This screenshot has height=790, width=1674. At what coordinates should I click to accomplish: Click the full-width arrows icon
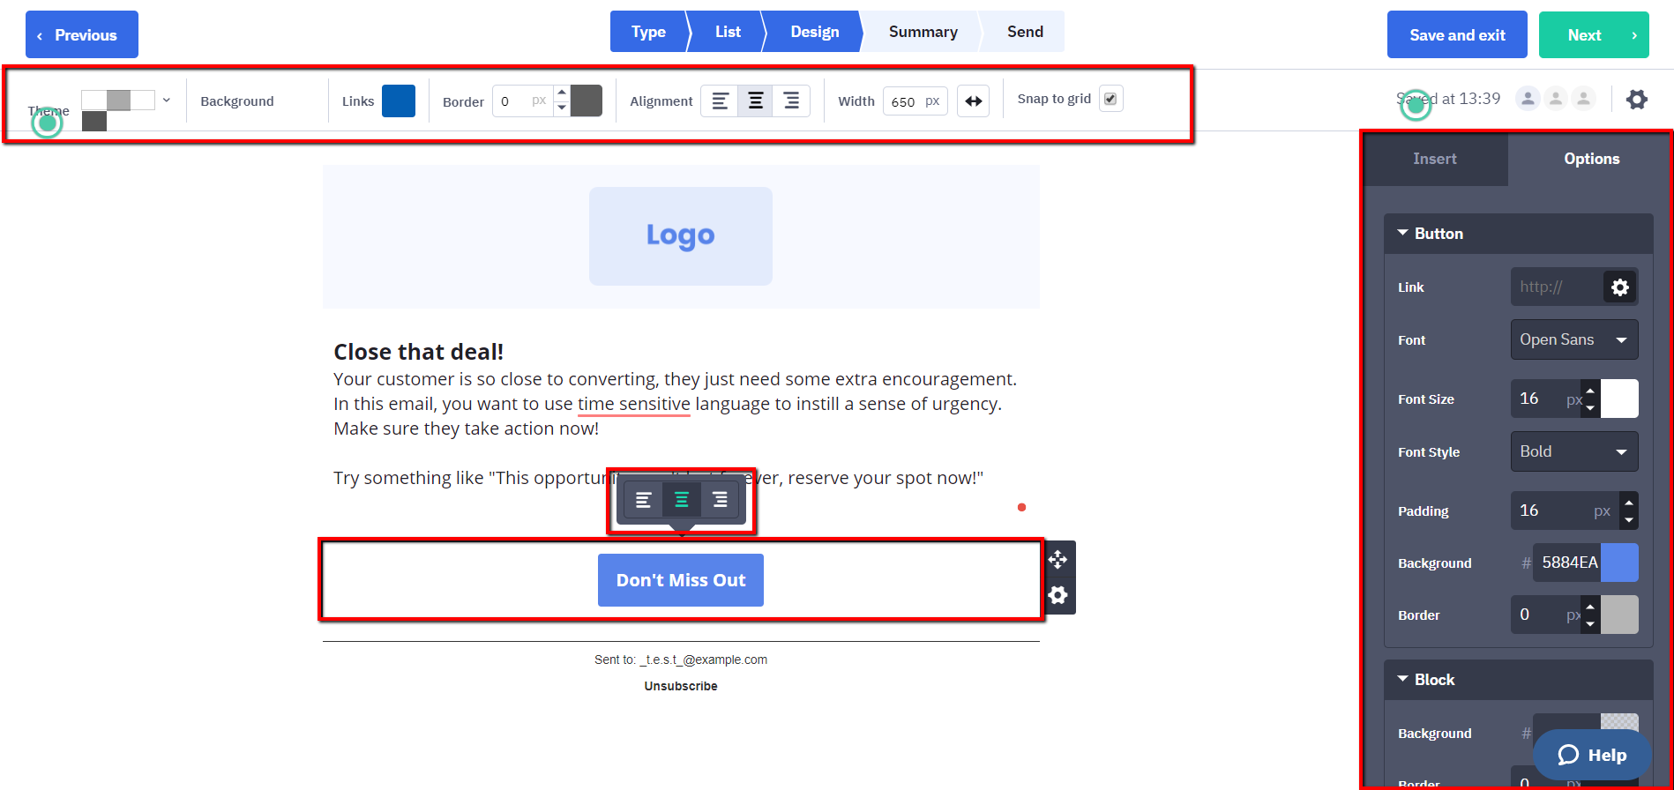pyautogui.click(x=973, y=101)
